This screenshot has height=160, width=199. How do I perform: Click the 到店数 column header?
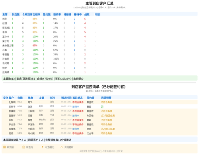(x=16, y=14)
